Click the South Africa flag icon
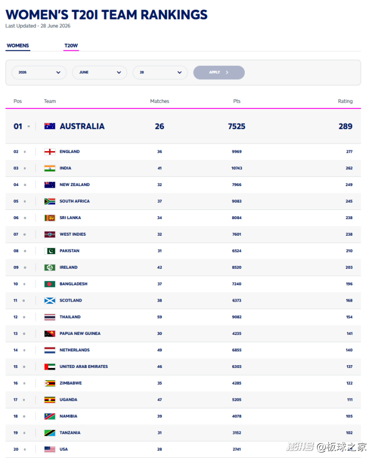Image resolution: width=372 pixels, height=458 pixels. (x=50, y=201)
